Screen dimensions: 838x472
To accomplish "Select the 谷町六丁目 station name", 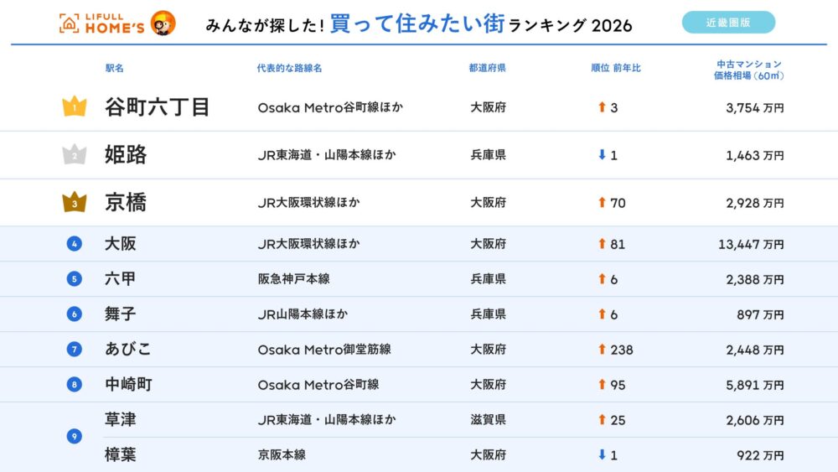I will click(157, 107).
